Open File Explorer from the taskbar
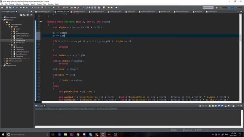 pyautogui.click(x=66, y=134)
